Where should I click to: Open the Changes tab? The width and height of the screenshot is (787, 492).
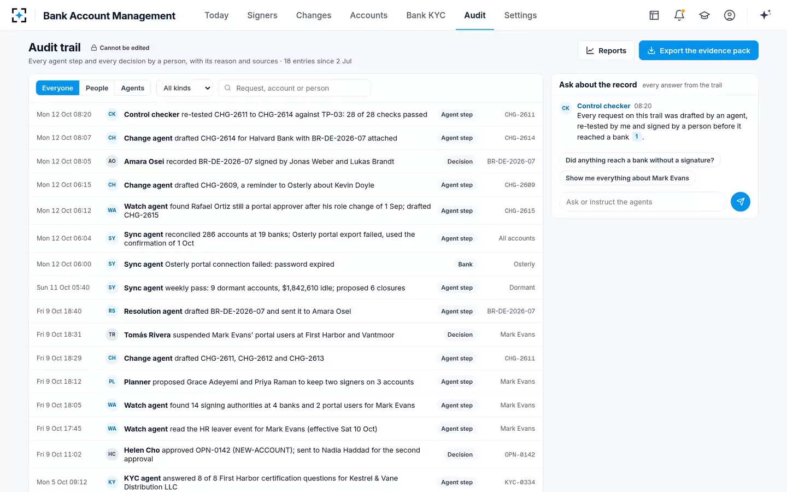click(x=314, y=15)
